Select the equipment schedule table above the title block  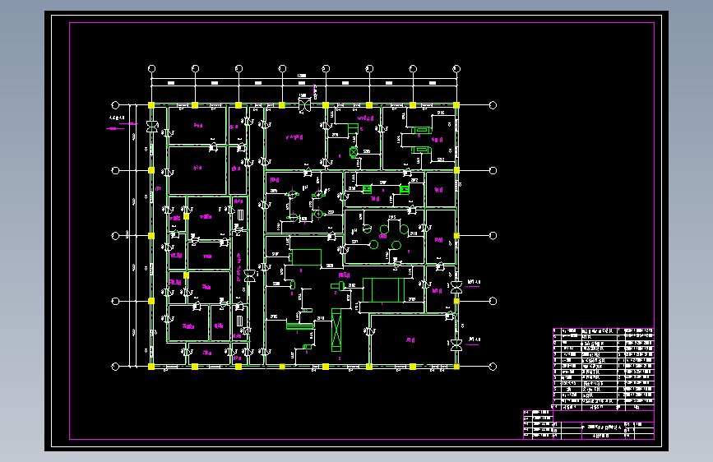604,369
